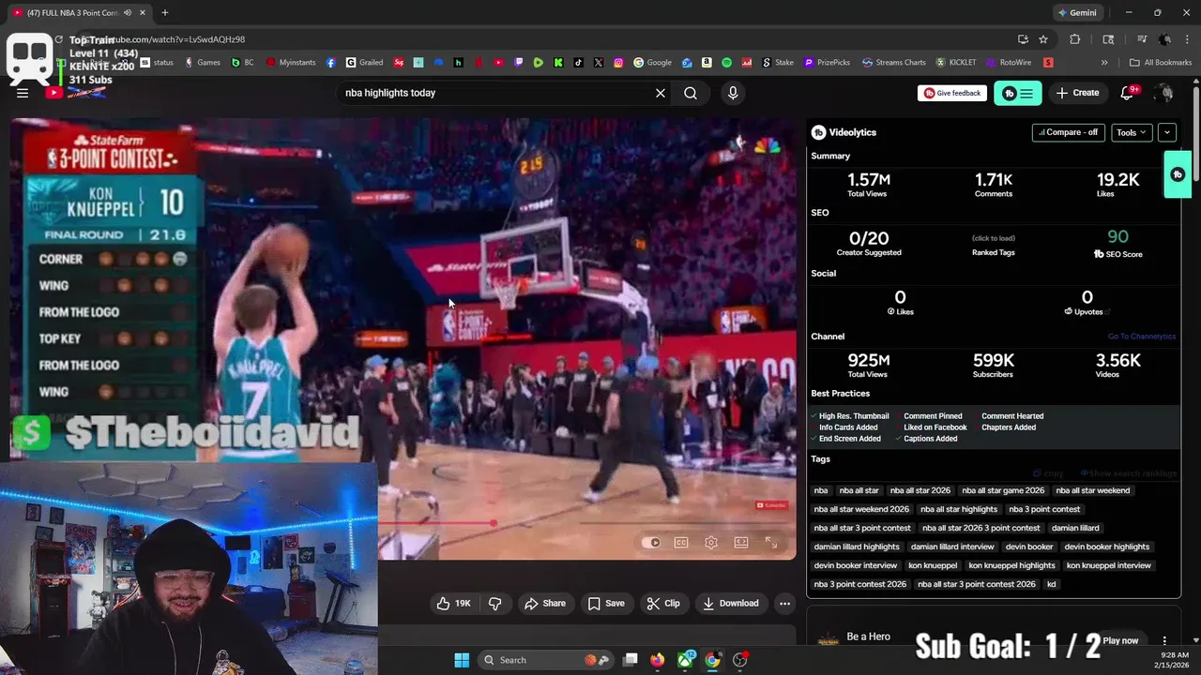Switch the player to theater mode
This screenshot has width=1201, height=675.
pyautogui.click(x=741, y=542)
